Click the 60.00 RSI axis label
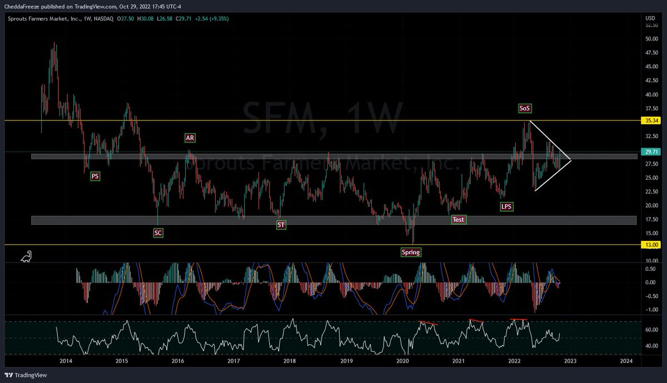This screenshot has width=667, height=383. 653,330
